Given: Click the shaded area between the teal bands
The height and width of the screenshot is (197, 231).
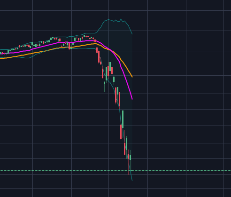Looking at the screenshot, I should [125, 63].
